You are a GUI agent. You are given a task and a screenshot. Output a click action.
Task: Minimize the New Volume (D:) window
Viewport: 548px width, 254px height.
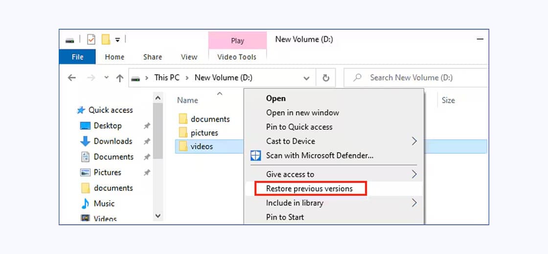tap(480, 40)
